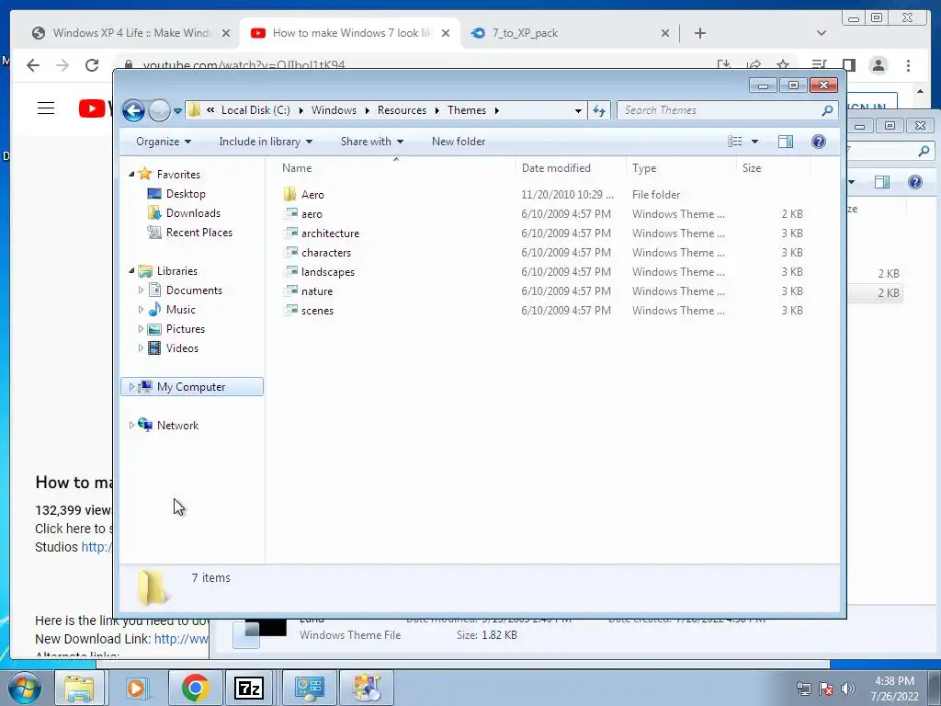Open the Windows Start orb
The height and width of the screenshot is (706, 941).
pos(24,688)
